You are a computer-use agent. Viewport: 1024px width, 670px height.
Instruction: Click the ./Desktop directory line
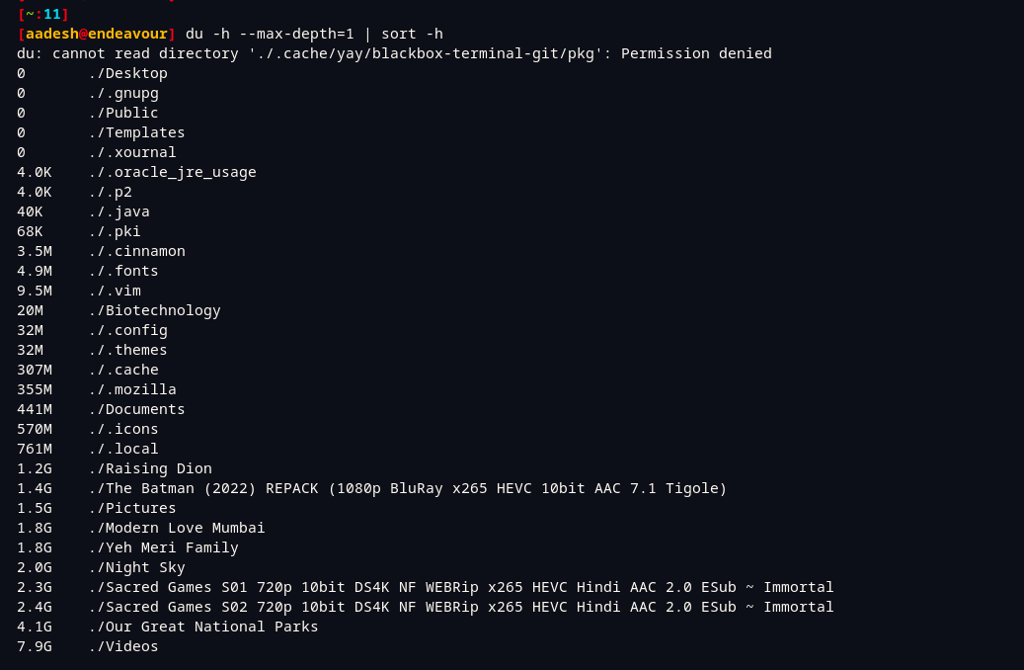coord(92,73)
